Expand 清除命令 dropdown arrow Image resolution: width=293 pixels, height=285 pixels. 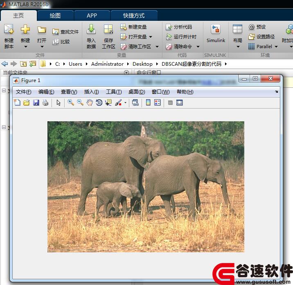198,47
